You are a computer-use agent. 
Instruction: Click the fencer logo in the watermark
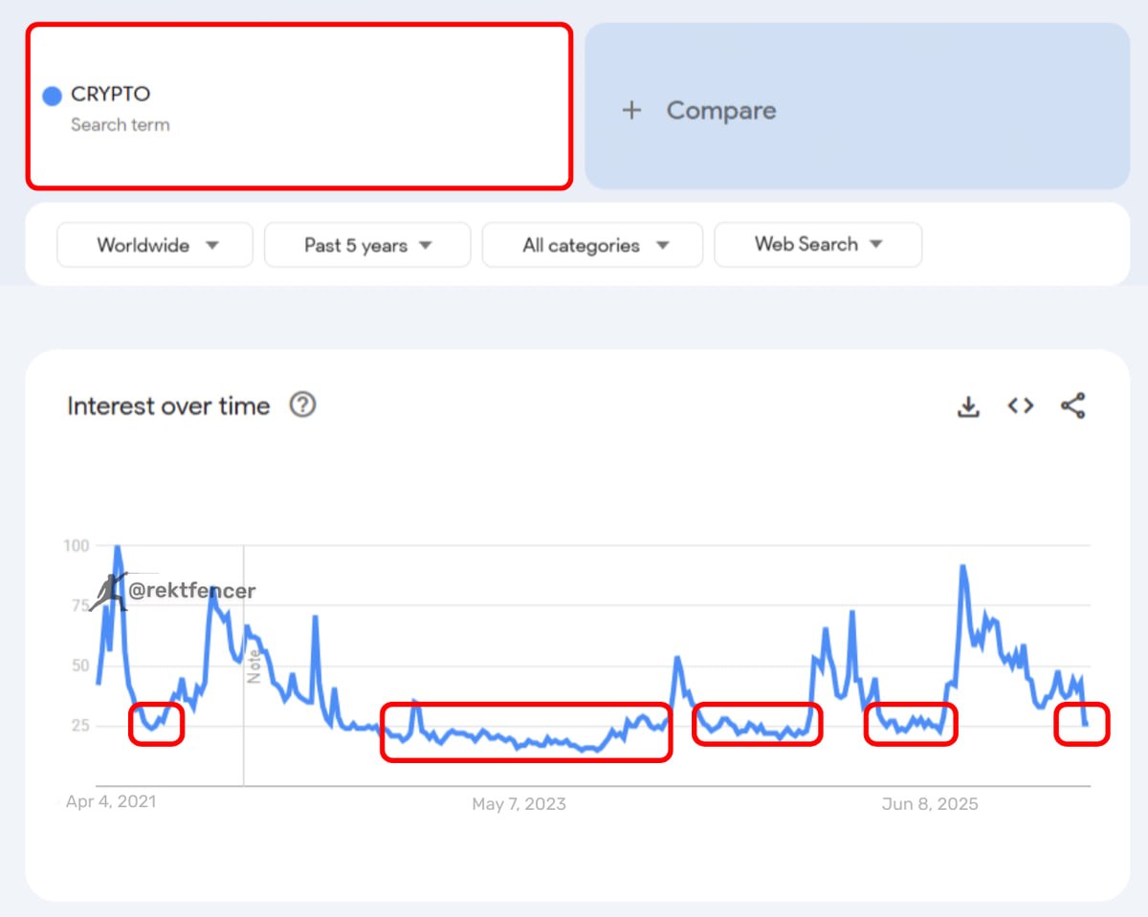coord(108,592)
